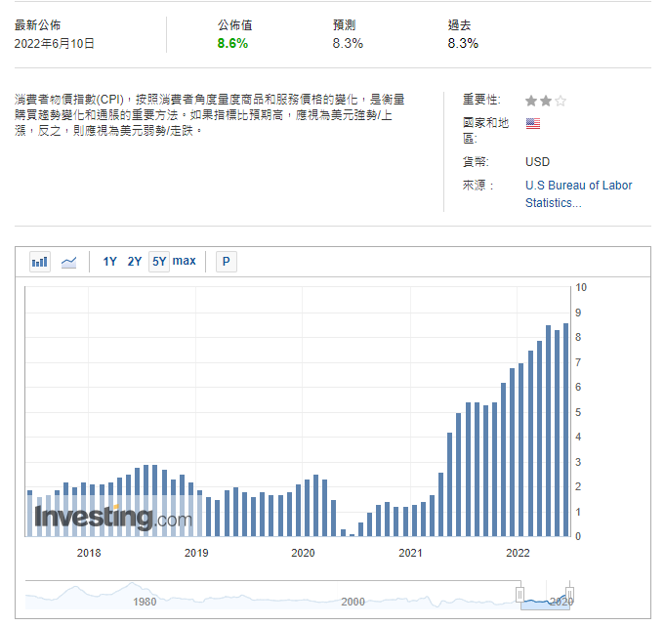Click the 公佈值 column heading
This screenshot has height=626, width=665.
(x=235, y=25)
